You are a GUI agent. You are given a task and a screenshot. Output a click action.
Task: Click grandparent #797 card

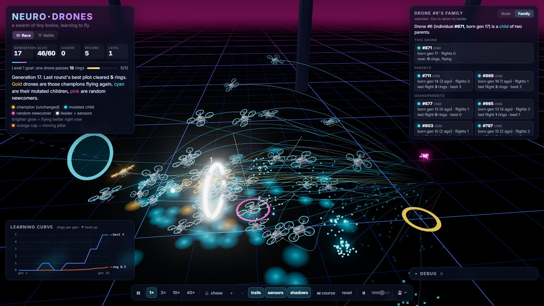point(504,129)
